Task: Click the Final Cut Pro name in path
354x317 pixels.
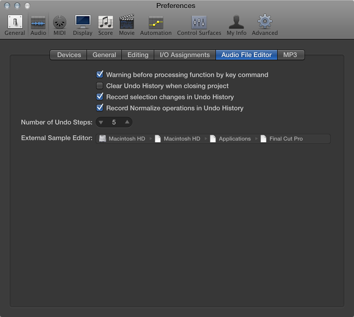Action: 286,139
